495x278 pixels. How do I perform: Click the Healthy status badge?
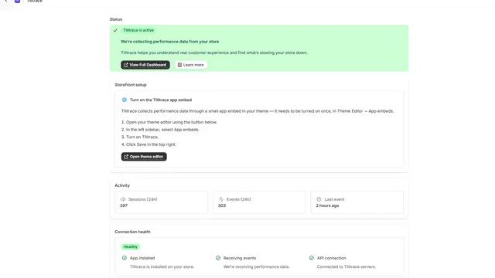pos(131,247)
